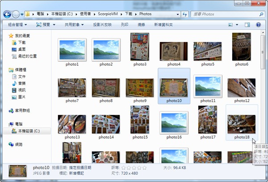This screenshot has width=268, height=182.
Task: Refresh the Photos folder view
Action: click(x=185, y=14)
